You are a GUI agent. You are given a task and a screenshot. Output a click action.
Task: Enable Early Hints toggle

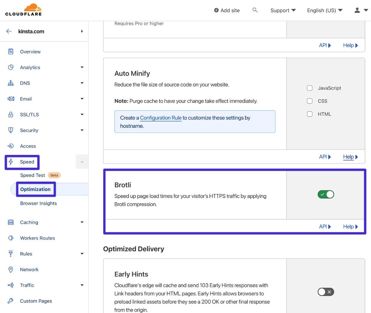[326, 291]
